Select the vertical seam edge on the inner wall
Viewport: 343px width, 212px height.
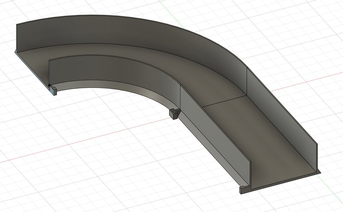pos(180,97)
